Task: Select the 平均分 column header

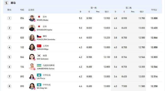Action: (x=154, y=10)
